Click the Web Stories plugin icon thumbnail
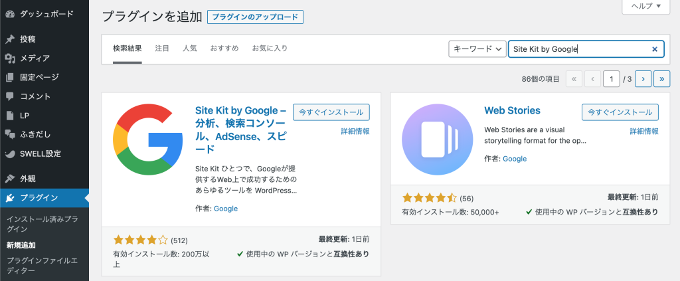Screen dimensions: 680x281 tap(437, 140)
